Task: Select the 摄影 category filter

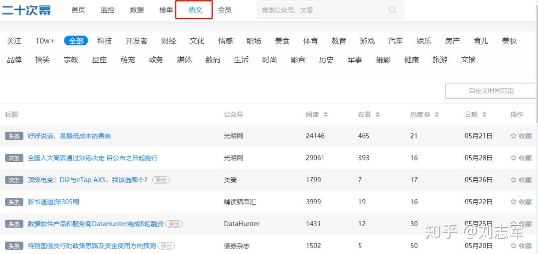Action: 383,60
